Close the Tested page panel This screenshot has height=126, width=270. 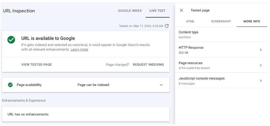[x=181, y=10]
